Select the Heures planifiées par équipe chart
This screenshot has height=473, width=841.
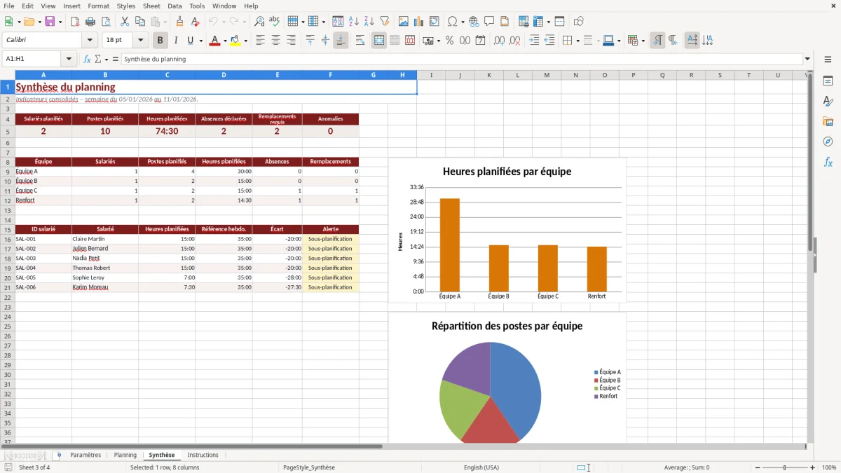pyautogui.click(x=507, y=231)
